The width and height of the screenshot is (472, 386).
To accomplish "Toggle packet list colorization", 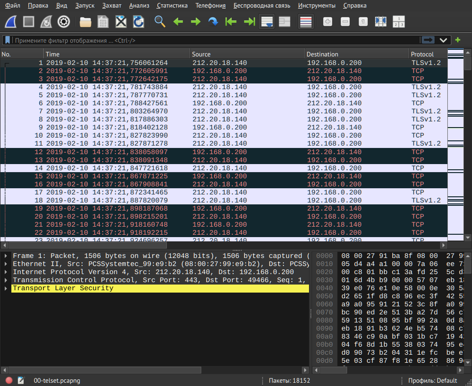I will 306,22.
